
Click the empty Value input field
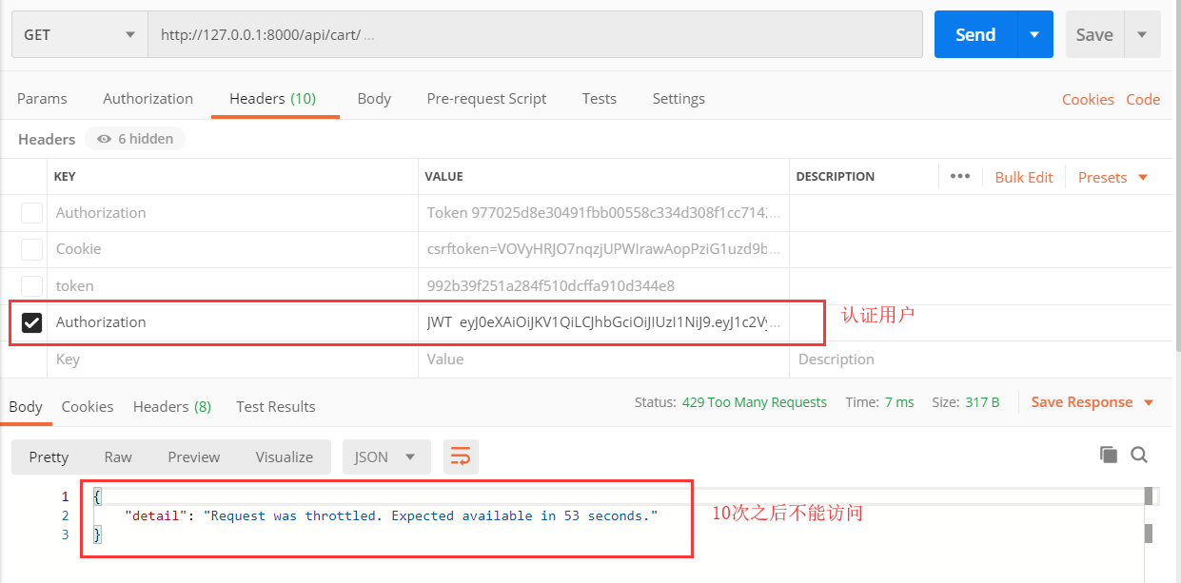pos(603,360)
